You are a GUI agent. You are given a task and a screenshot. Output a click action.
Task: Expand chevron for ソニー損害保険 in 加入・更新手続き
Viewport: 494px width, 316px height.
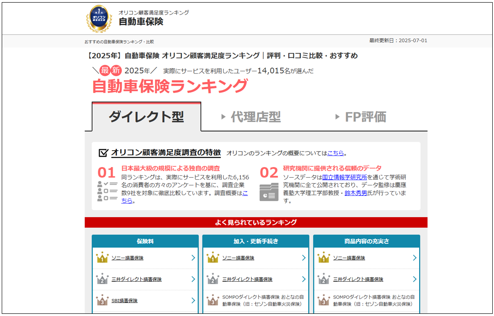coord(304,258)
